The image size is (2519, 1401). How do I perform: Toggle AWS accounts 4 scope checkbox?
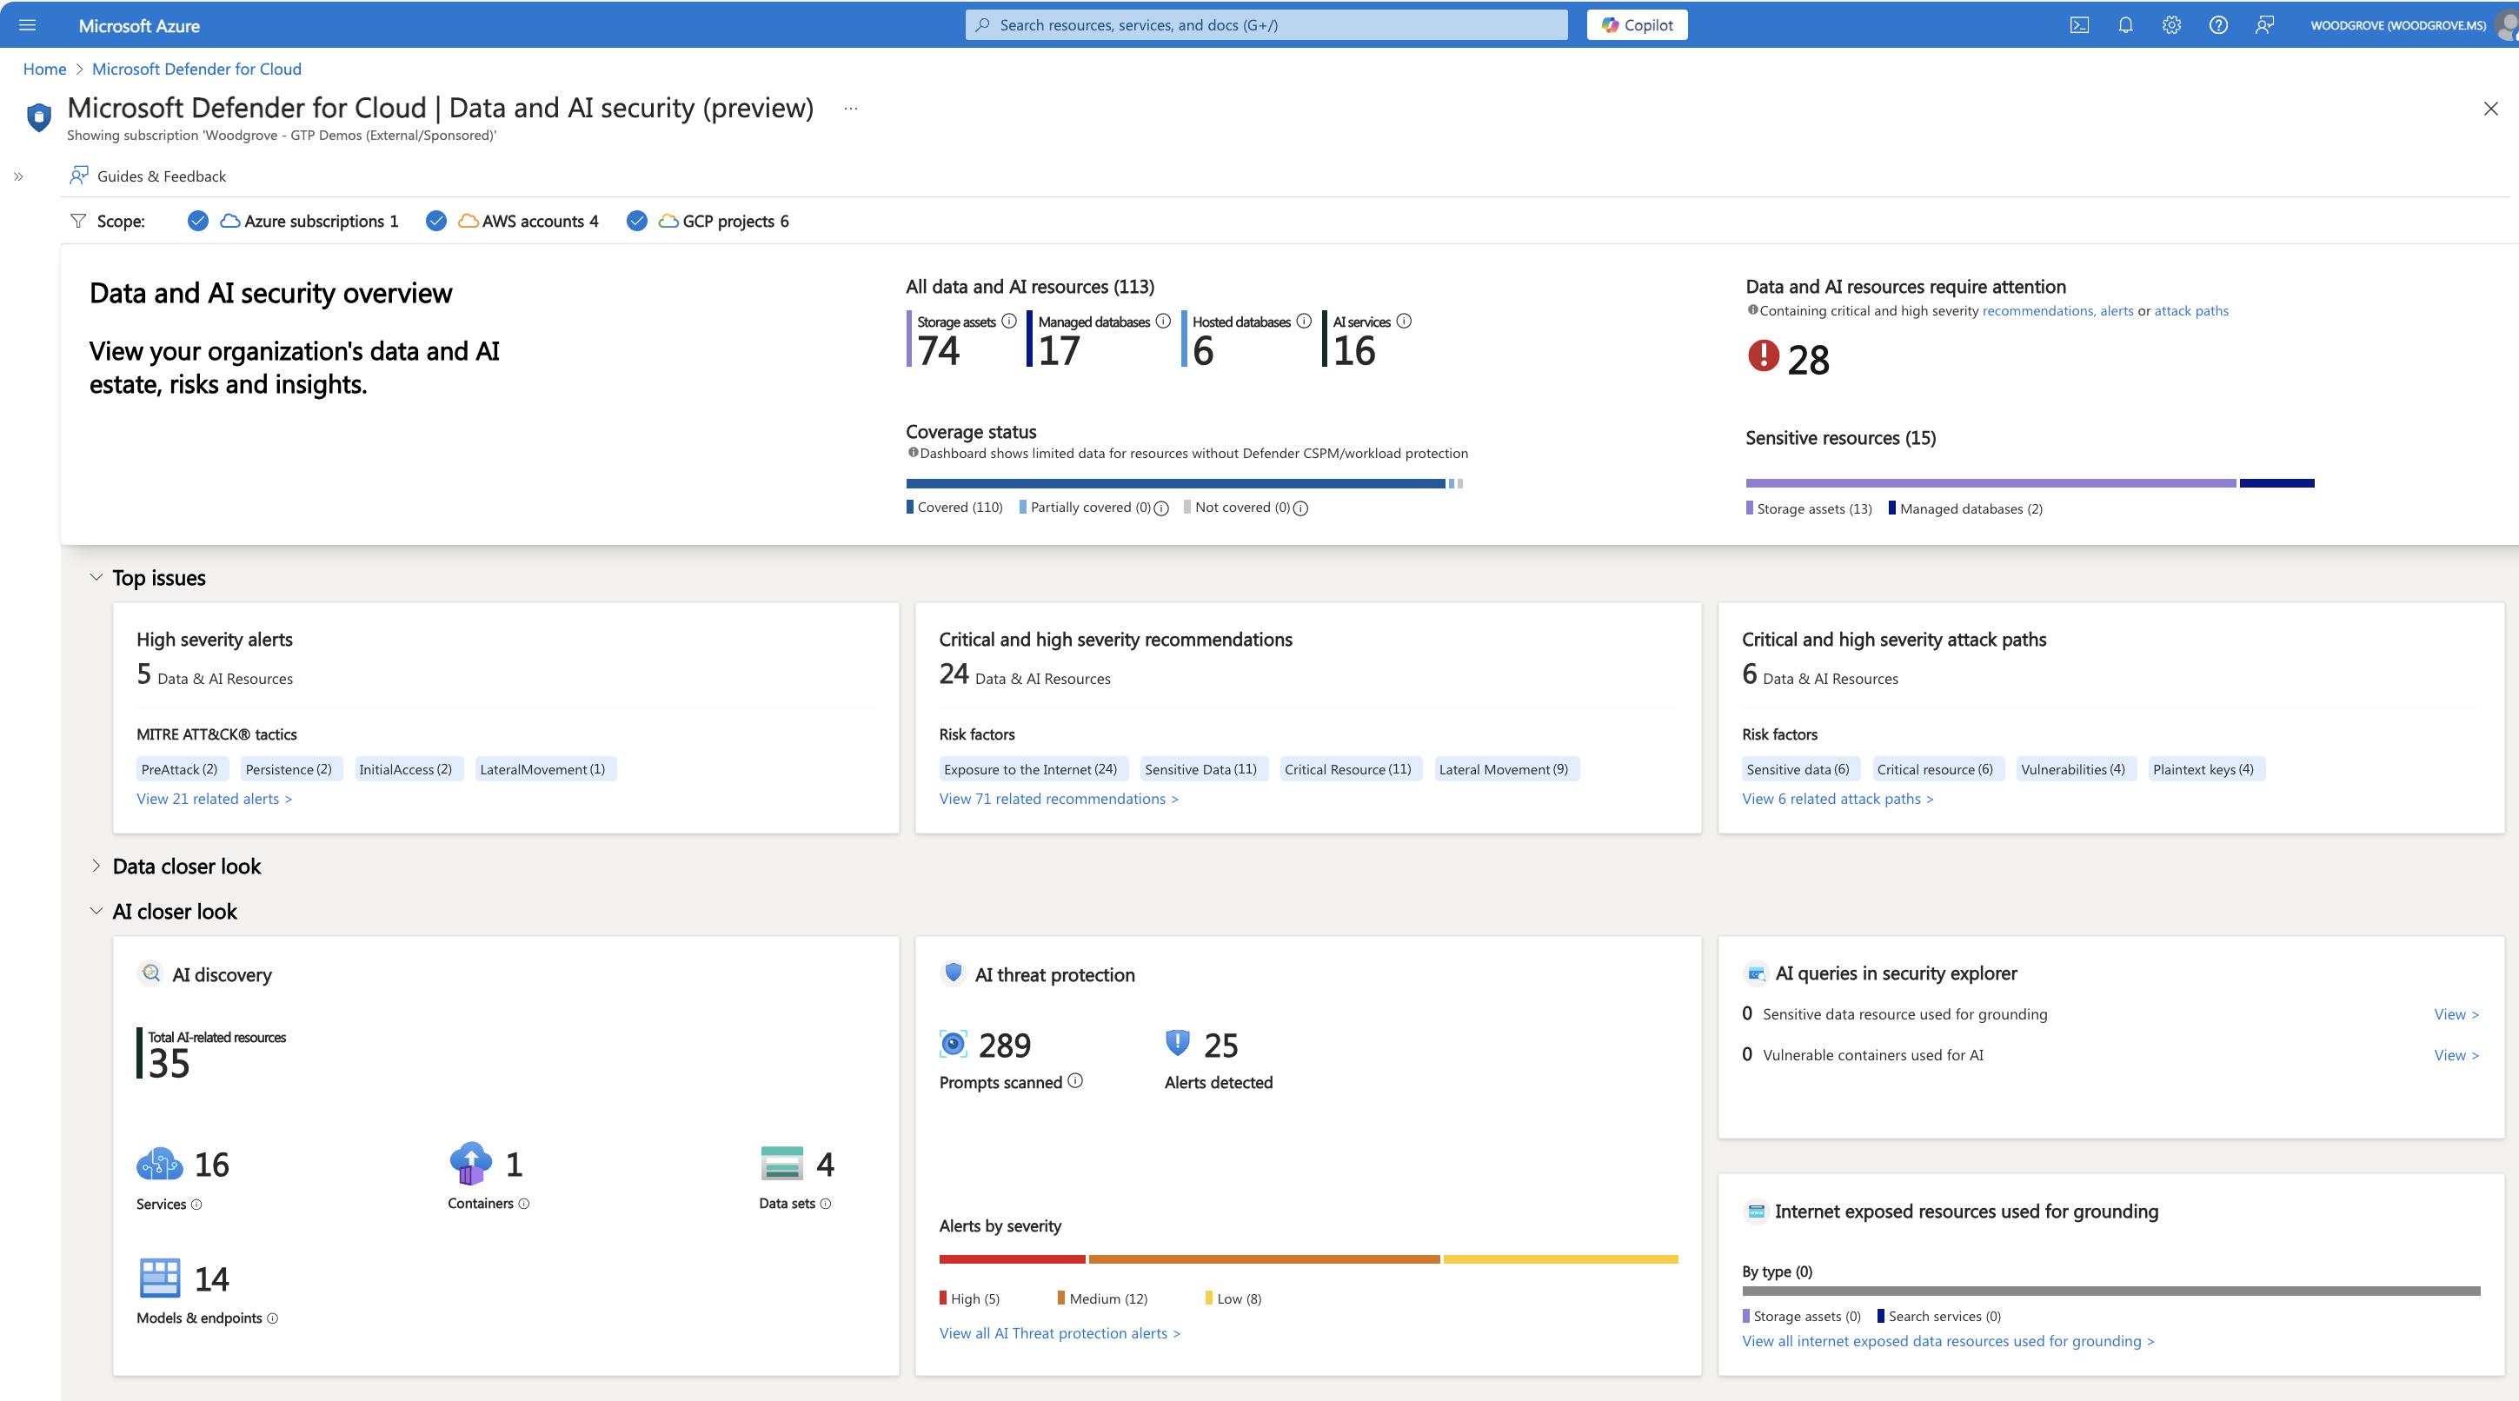click(x=436, y=221)
